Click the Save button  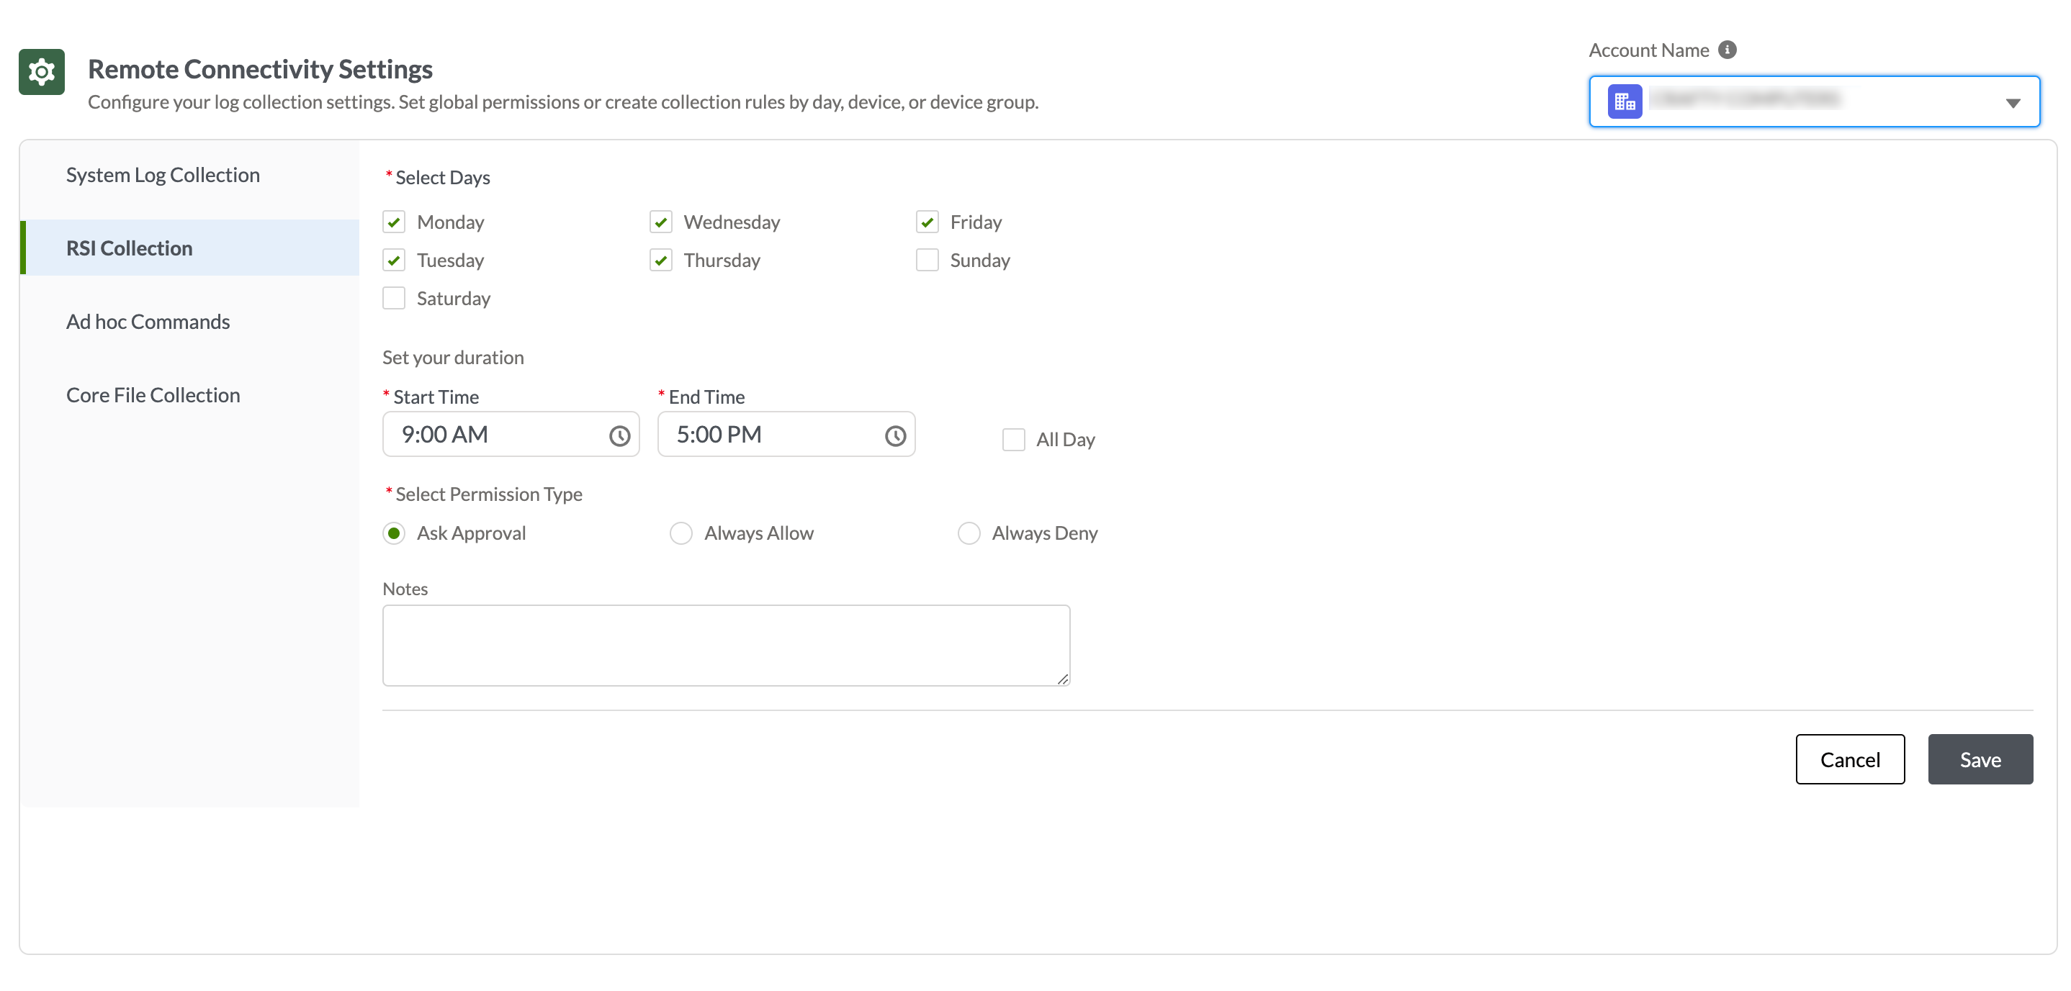(x=1980, y=759)
